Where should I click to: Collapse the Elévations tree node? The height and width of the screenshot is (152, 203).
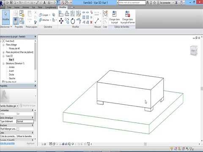tap(3, 63)
